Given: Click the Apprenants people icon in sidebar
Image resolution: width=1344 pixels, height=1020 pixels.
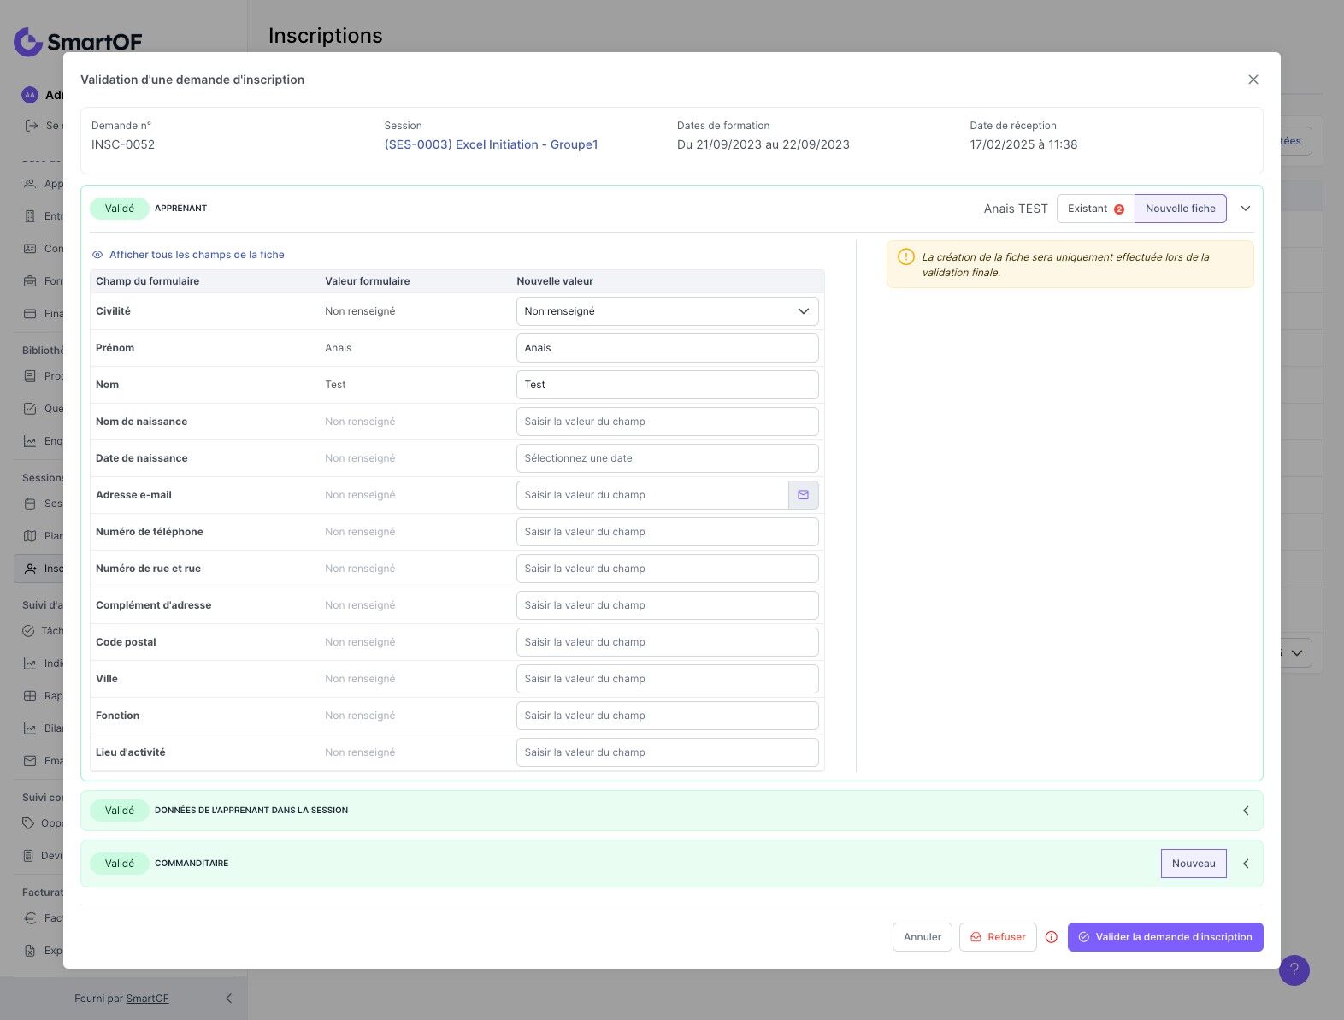Looking at the screenshot, I should (30, 184).
